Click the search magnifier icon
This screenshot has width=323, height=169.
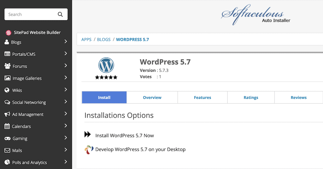pyautogui.click(x=60, y=15)
